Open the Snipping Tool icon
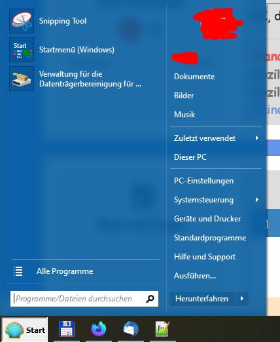The height and width of the screenshot is (342, 280). click(22, 21)
